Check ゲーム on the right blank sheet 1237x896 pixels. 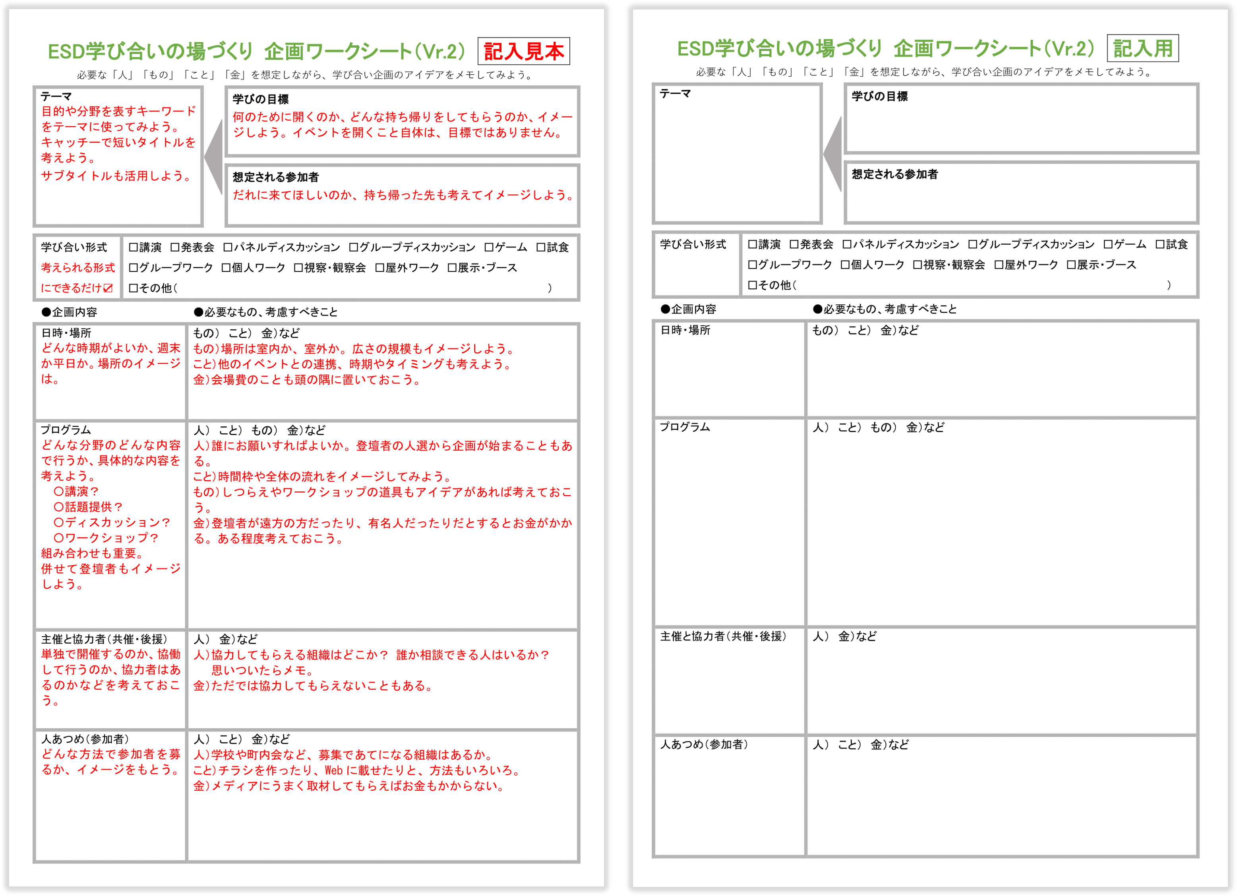pyautogui.click(x=1108, y=244)
